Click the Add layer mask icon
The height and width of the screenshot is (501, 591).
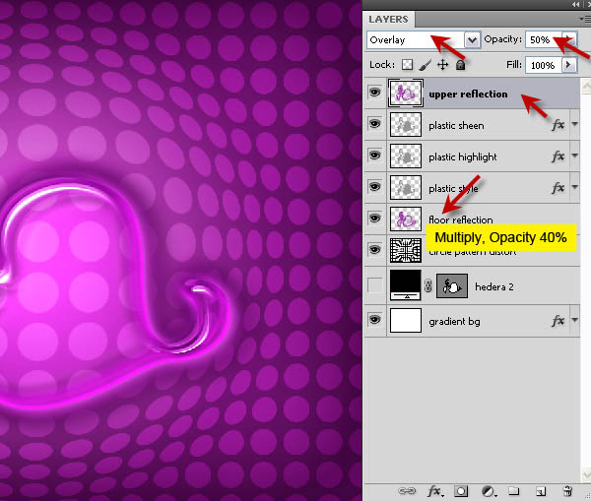coord(459,489)
